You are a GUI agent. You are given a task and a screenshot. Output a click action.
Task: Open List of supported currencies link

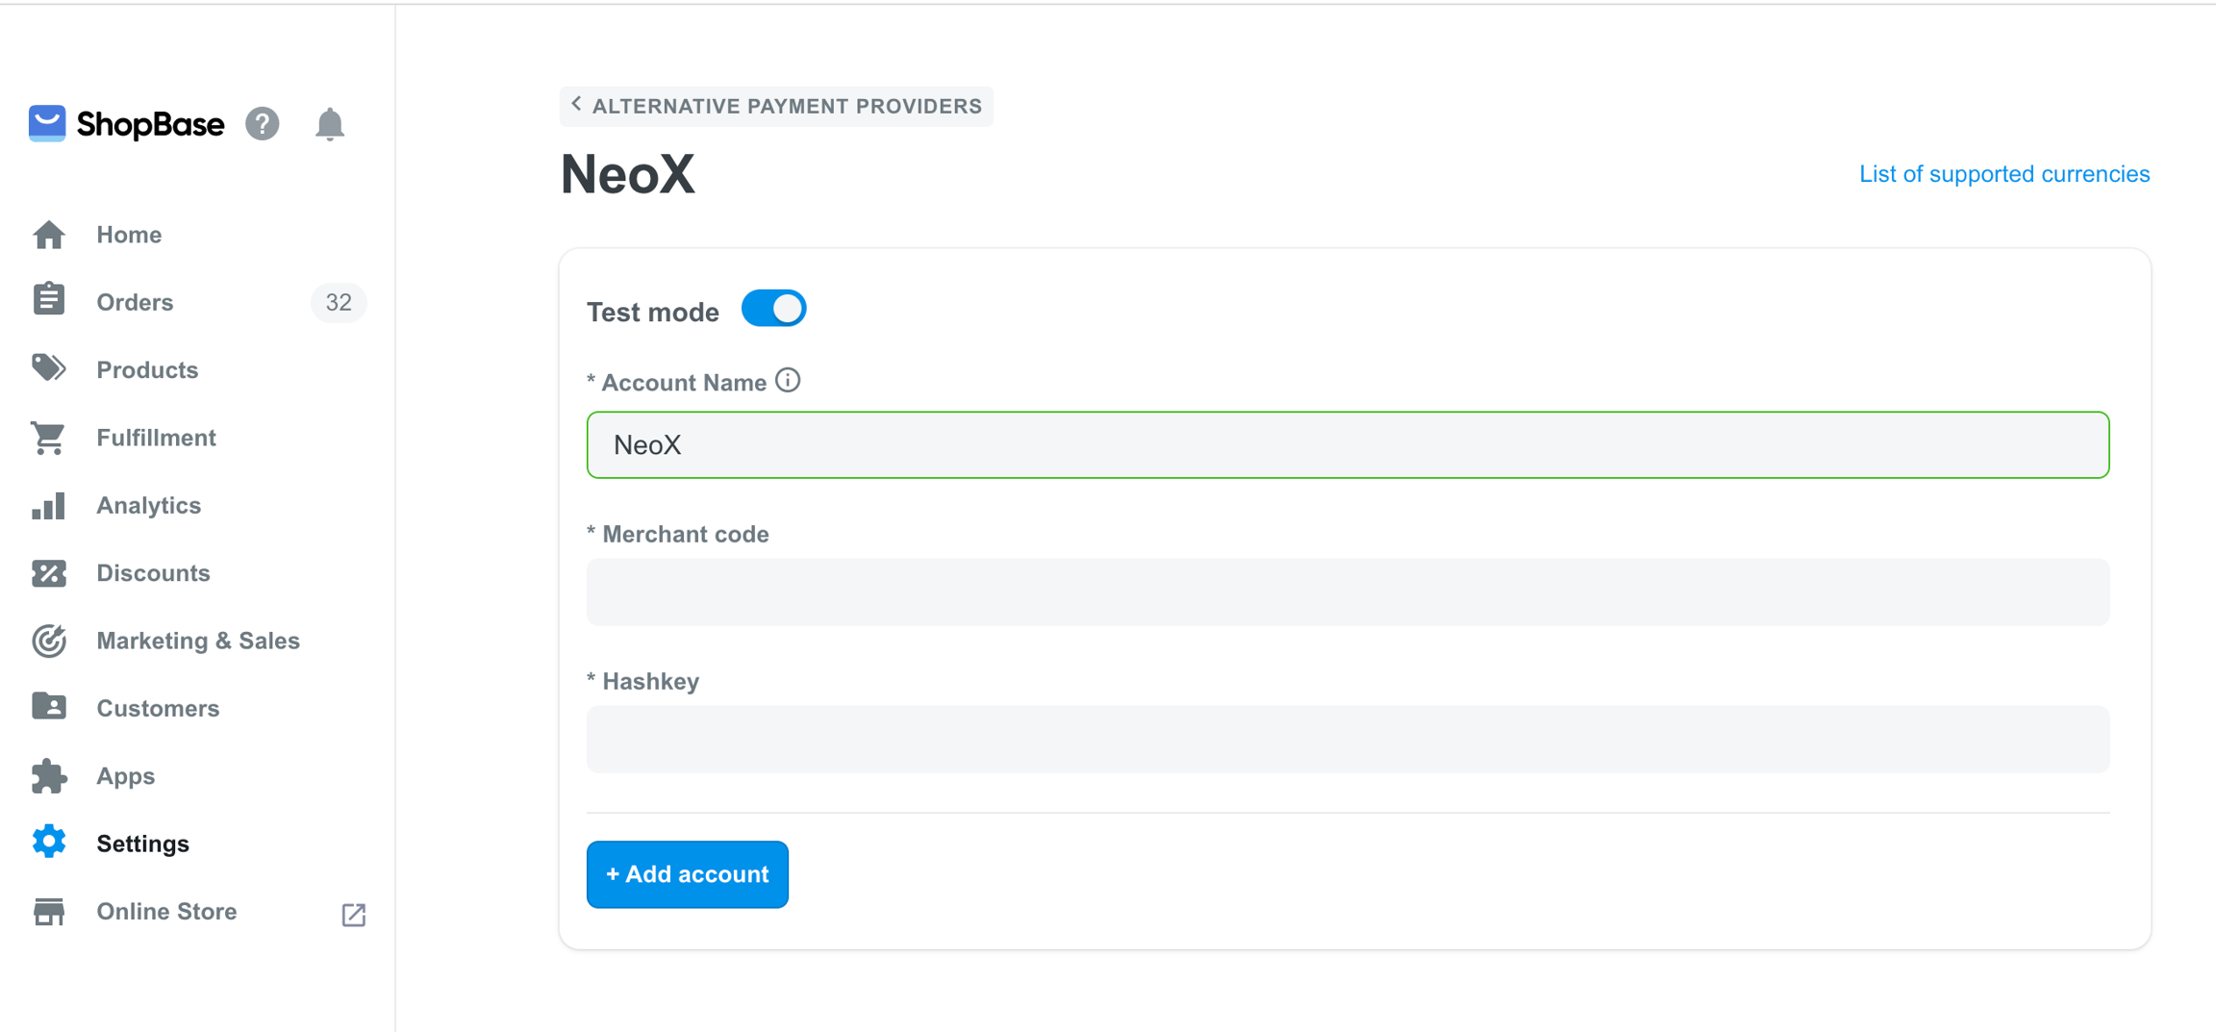coord(2003,174)
